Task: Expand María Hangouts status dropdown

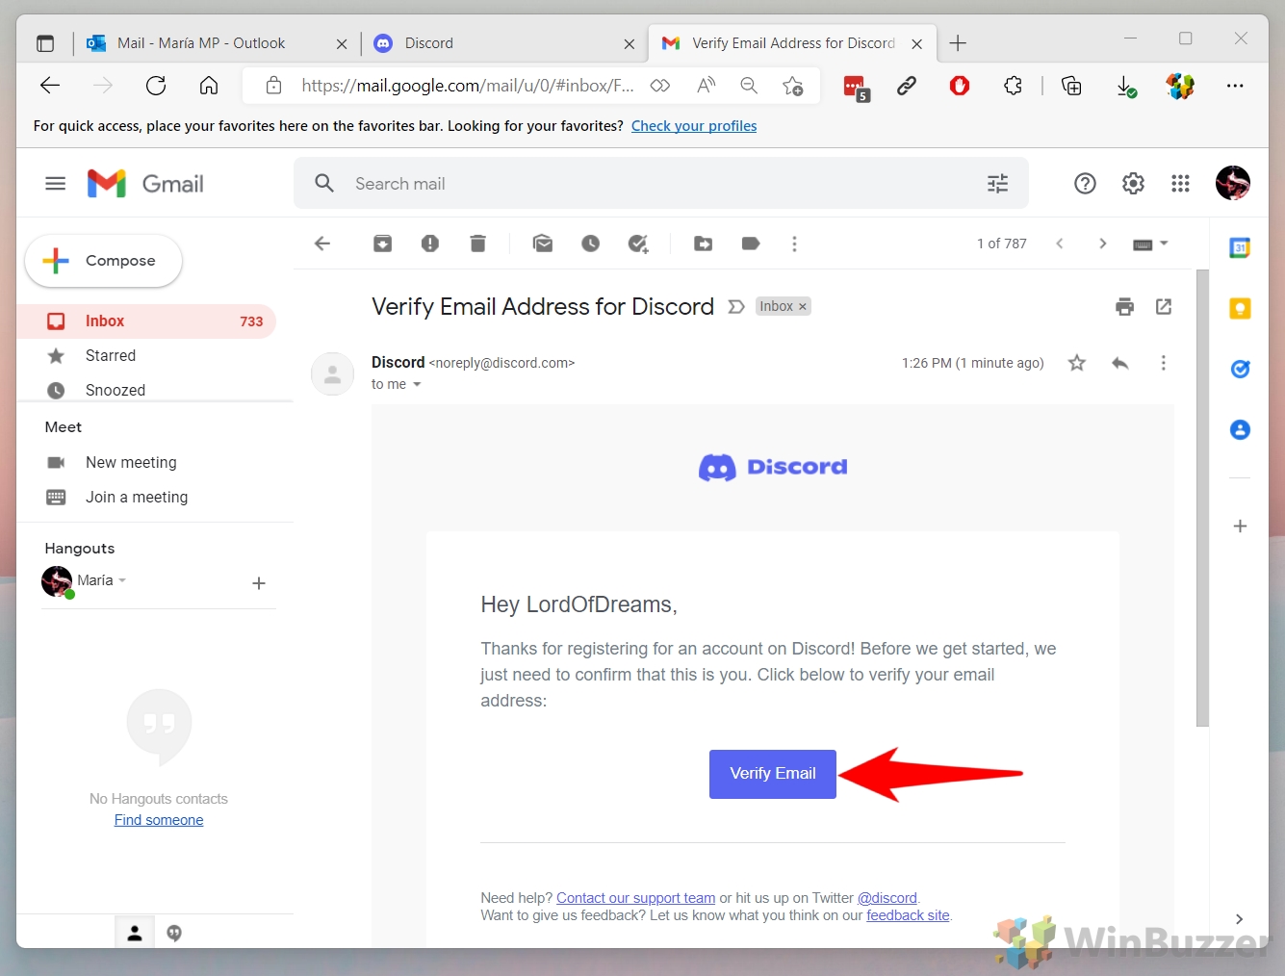Action: point(122,580)
